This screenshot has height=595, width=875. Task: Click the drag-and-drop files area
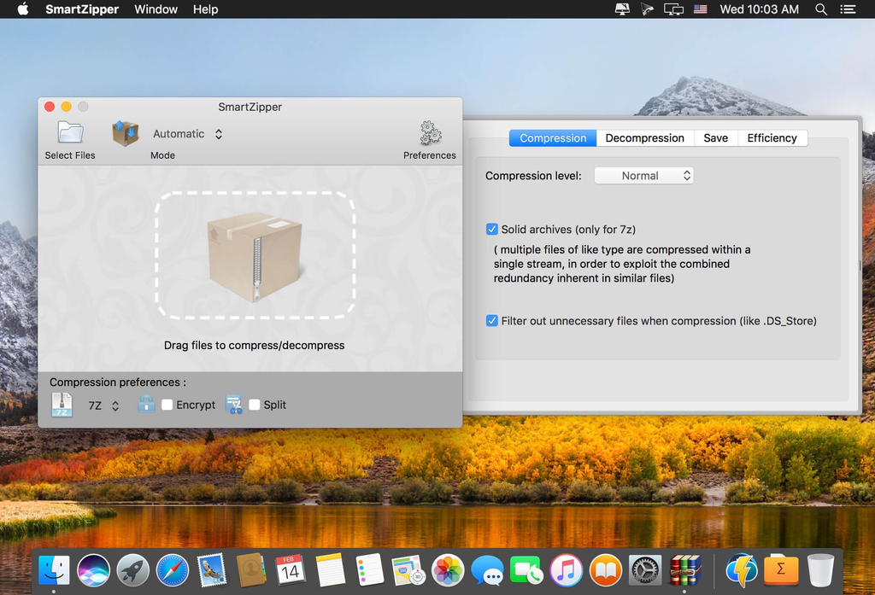point(255,256)
